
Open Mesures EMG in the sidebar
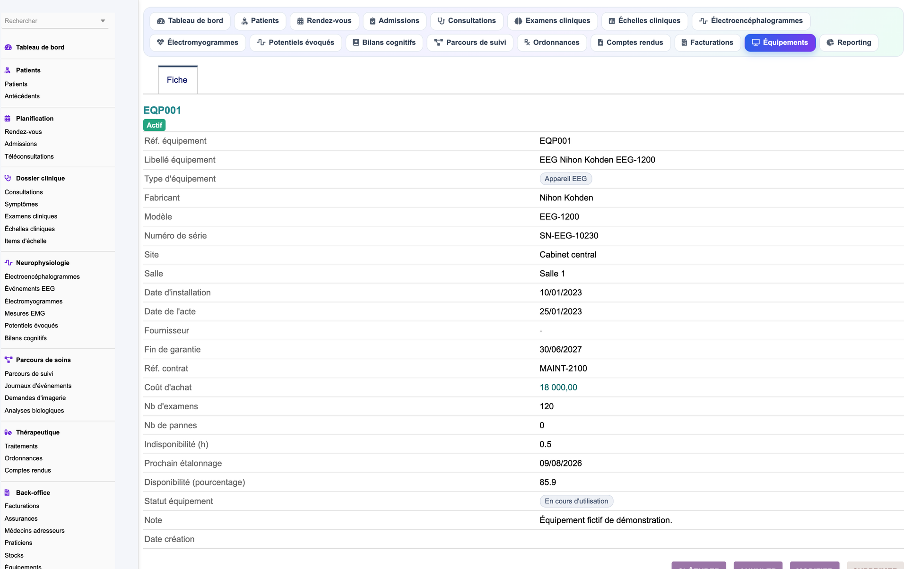(25, 313)
